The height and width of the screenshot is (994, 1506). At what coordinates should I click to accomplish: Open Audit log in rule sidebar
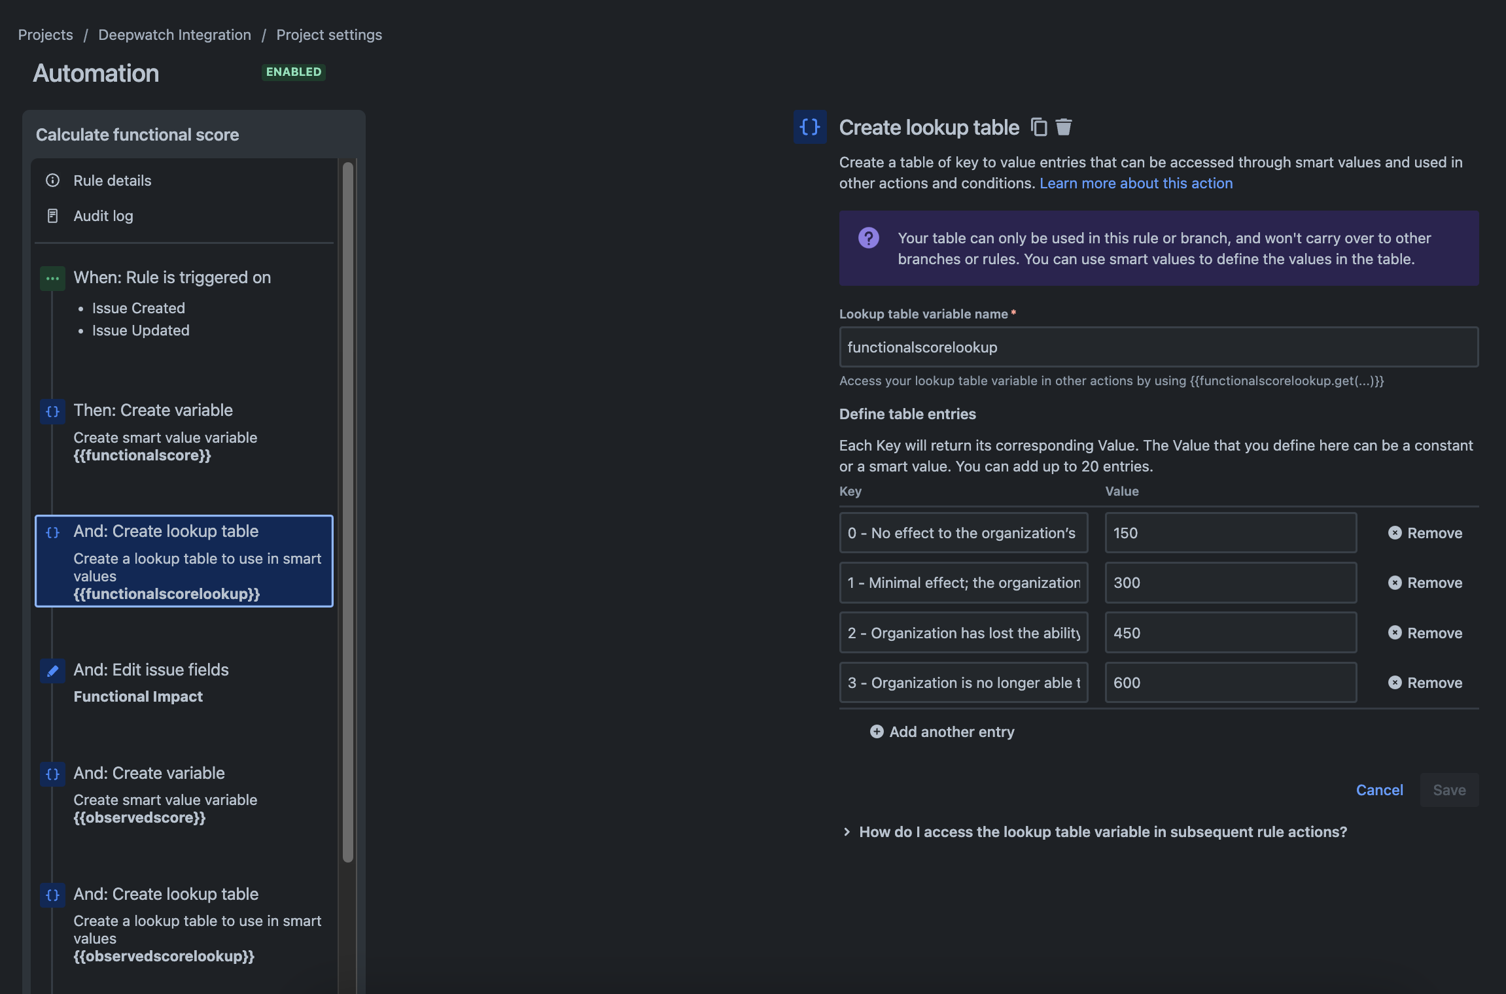point(103,216)
